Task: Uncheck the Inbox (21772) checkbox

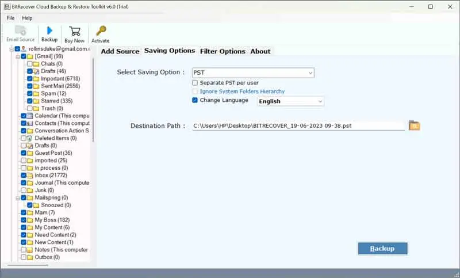Action: pos(24,176)
